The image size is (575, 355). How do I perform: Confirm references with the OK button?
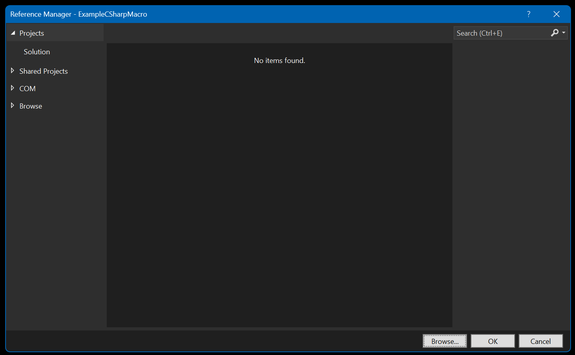(493, 341)
